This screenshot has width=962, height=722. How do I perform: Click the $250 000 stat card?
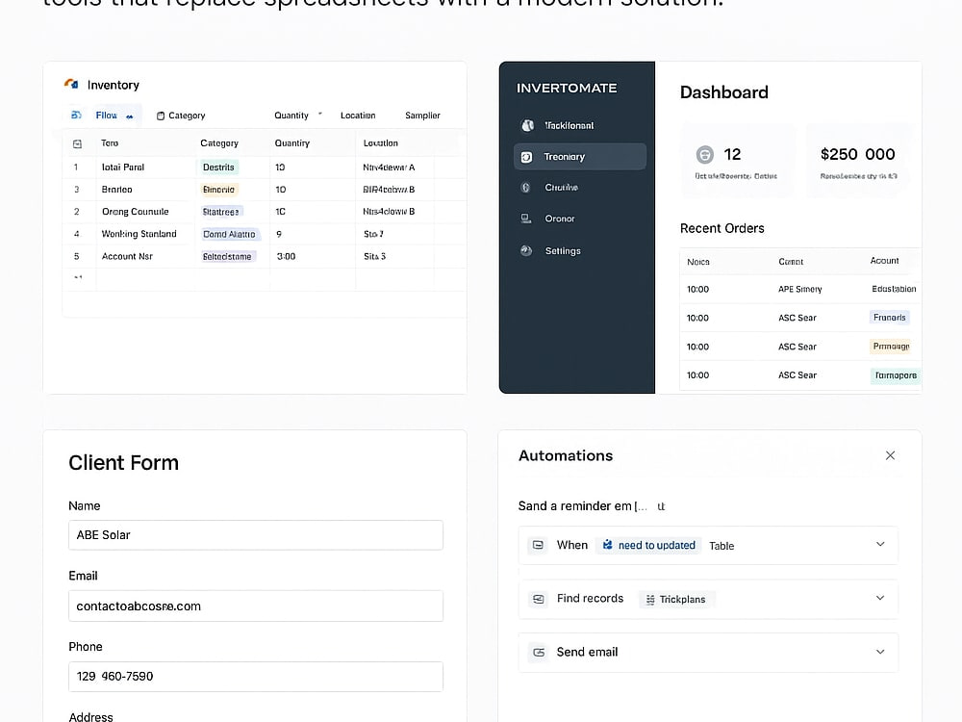(858, 160)
